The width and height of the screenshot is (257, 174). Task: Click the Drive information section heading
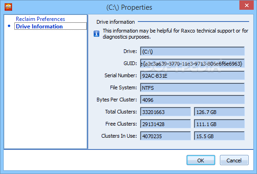[x=116, y=22]
